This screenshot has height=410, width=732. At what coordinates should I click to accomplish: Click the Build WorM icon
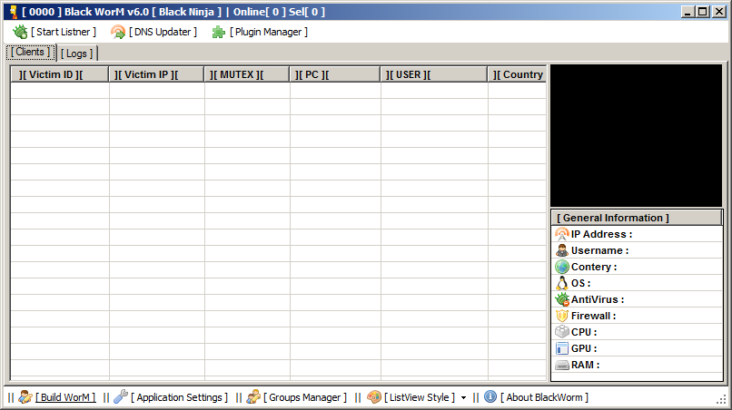25,397
